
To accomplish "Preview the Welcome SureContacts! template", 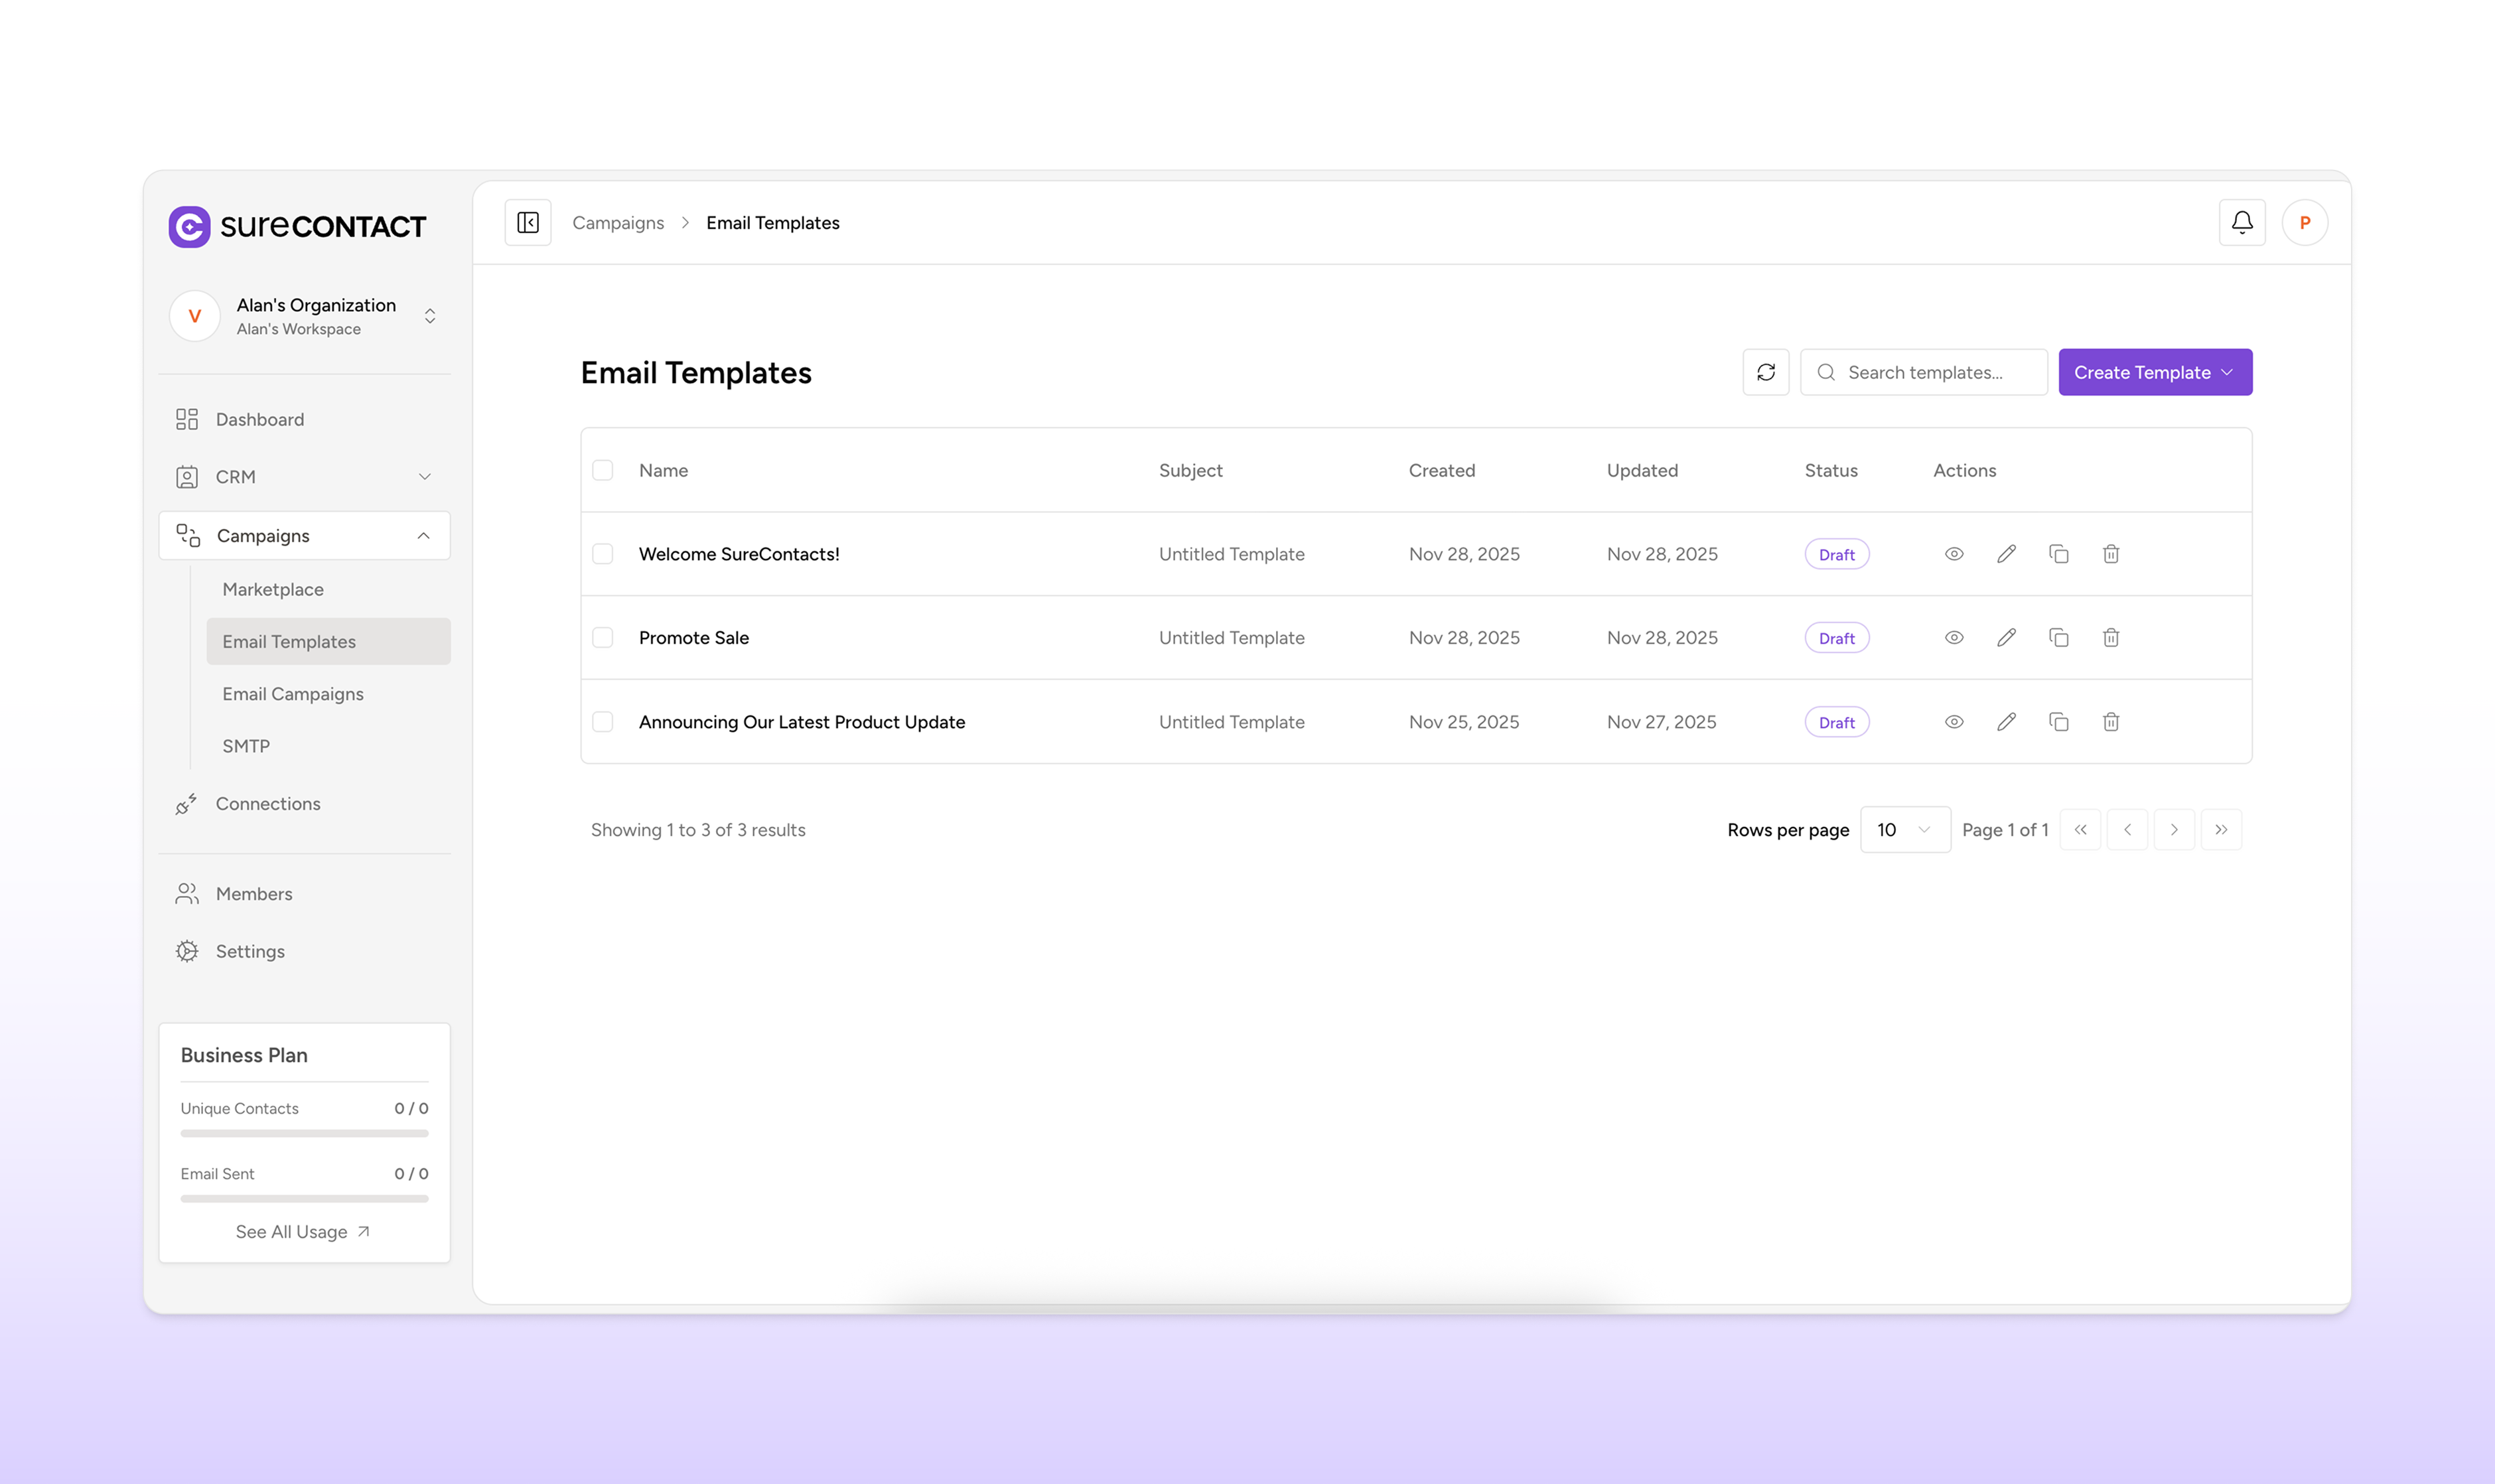I will pyautogui.click(x=1954, y=553).
